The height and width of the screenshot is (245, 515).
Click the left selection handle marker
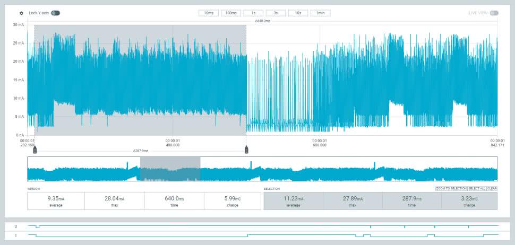coord(35,150)
